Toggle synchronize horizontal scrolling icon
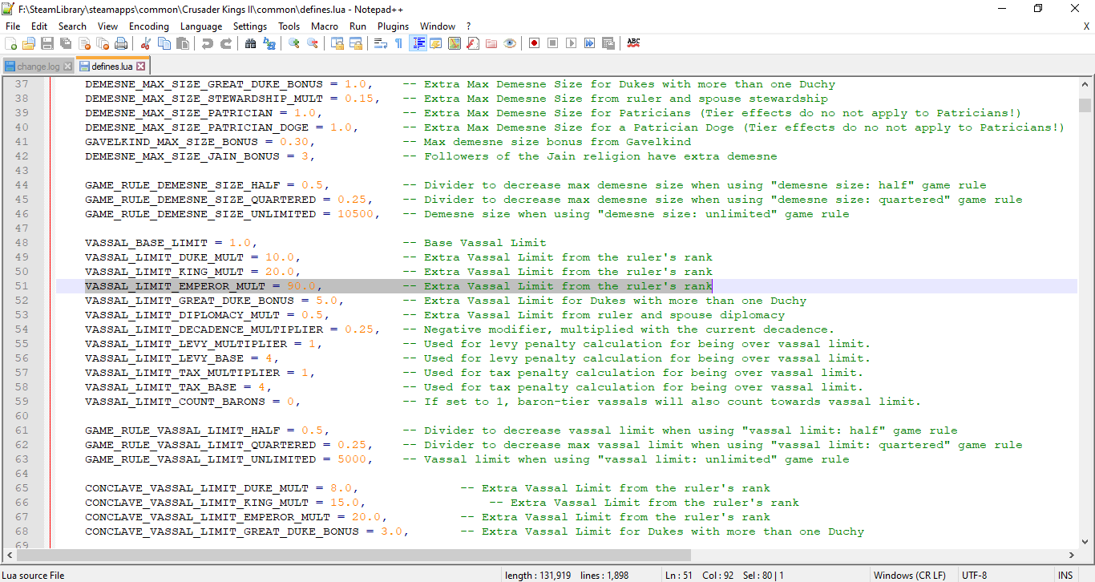Viewport: 1095px width, 582px height. pyautogui.click(x=355, y=43)
